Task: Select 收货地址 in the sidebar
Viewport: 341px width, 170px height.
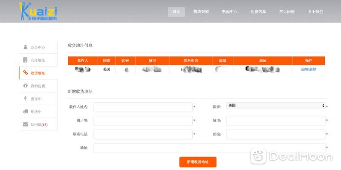Action: (x=38, y=73)
